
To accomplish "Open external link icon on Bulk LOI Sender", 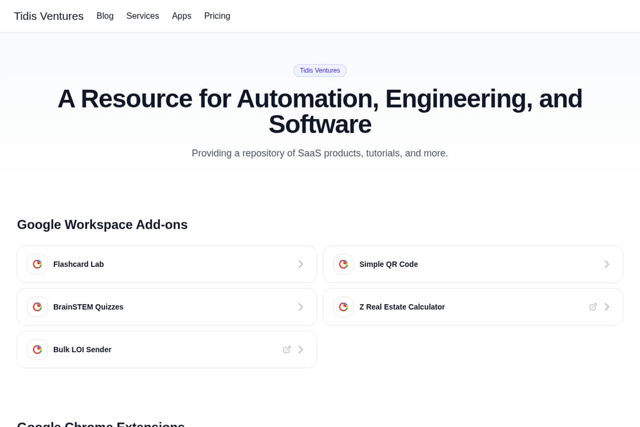I will point(287,350).
